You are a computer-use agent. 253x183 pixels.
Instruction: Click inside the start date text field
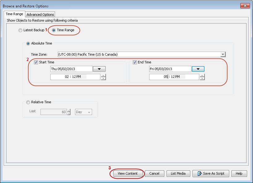(71, 69)
